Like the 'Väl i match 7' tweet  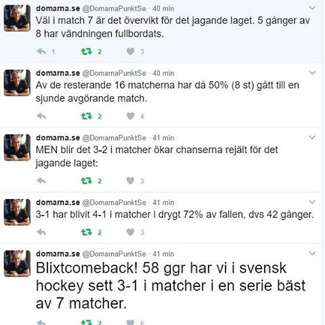click(131, 51)
